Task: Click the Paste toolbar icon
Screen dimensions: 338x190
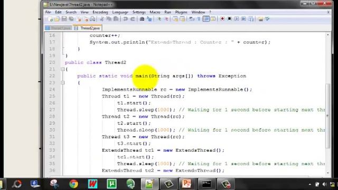Action: coord(116,19)
